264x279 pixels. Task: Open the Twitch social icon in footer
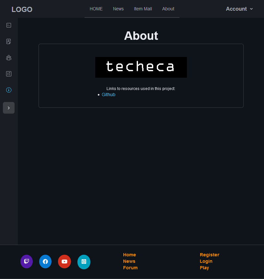pos(27,261)
